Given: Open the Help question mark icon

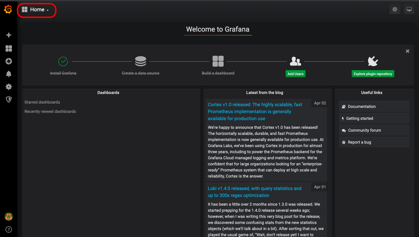Looking at the screenshot, I should click(x=9, y=230).
